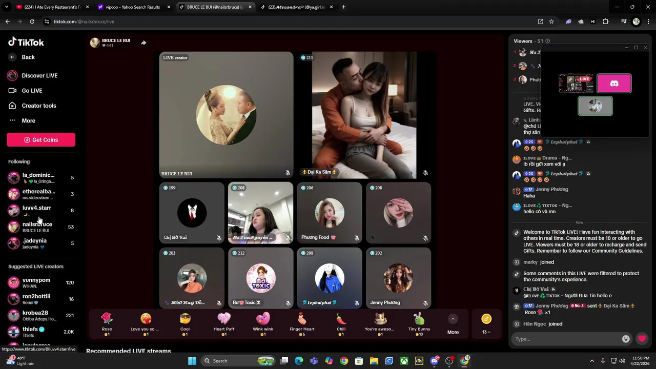The width and height of the screenshot is (656, 369).
Task: Switch to vipcoo Yahoo Search Results tab
Action: [x=133, y=7]
